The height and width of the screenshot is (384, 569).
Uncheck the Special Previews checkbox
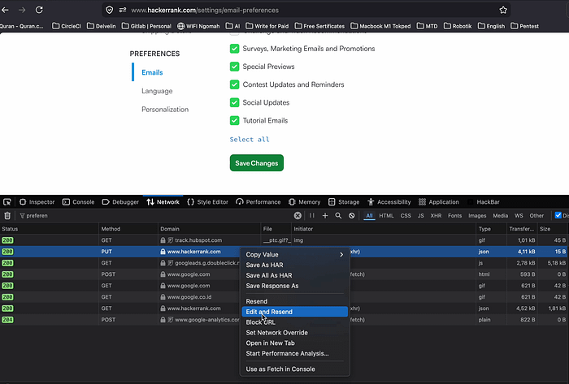(x=234, y=67)
